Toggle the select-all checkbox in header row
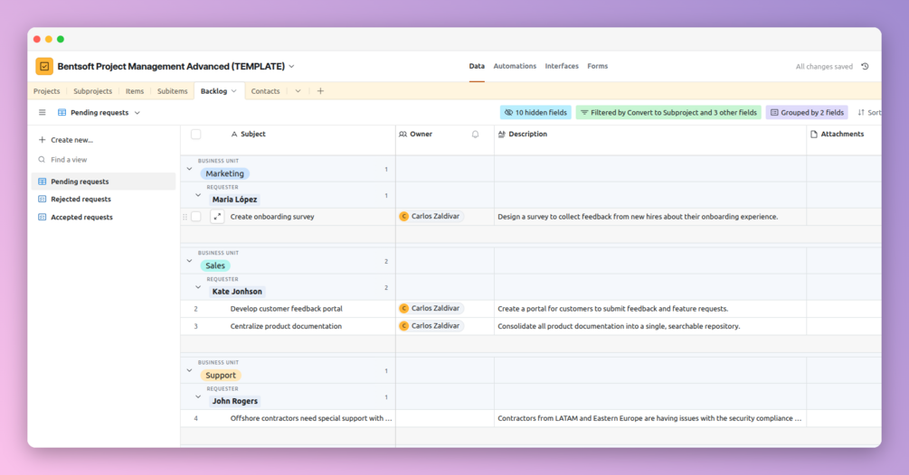 (196, 135)
